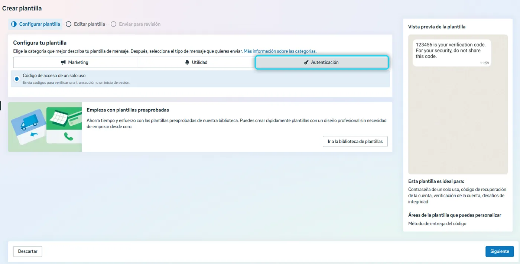Image resolution: width=520 pixels, height=264 pixels.
Task: Click the half-filled circle icon of Configurar plantilla
Action: pyautogui.click(x=14, y=24)
